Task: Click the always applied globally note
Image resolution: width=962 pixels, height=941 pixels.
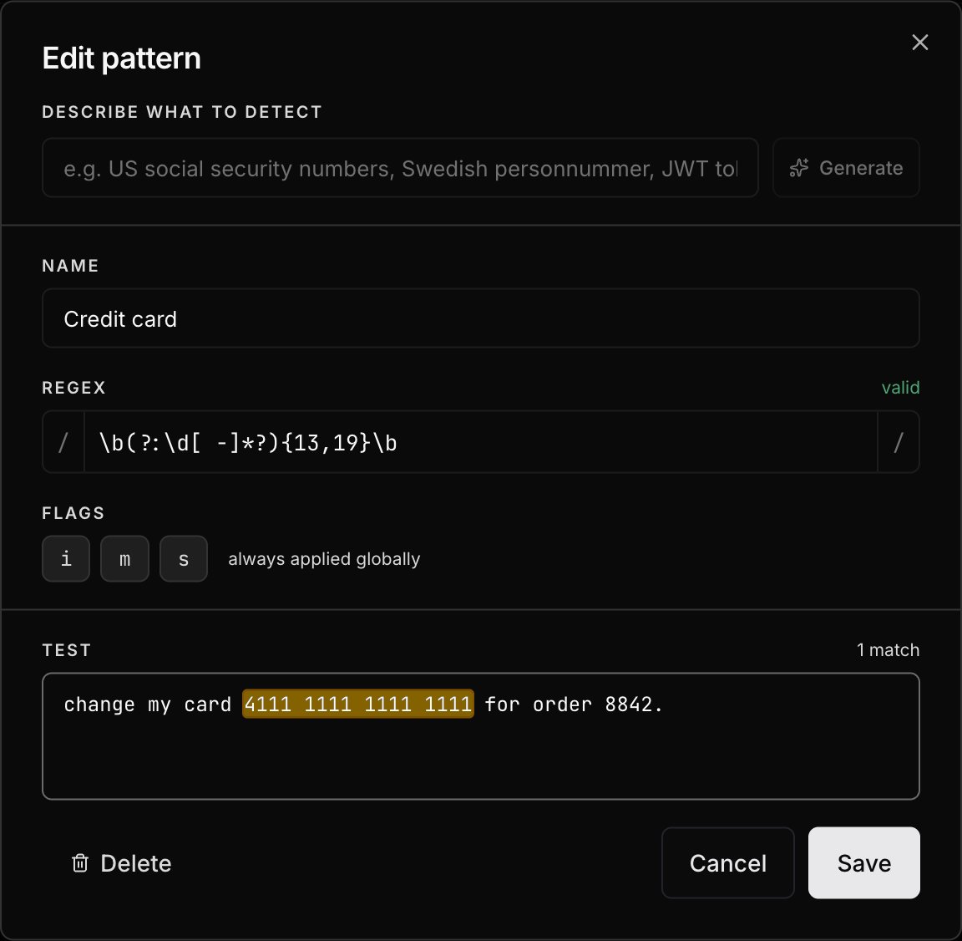Action: click(324, 559)
